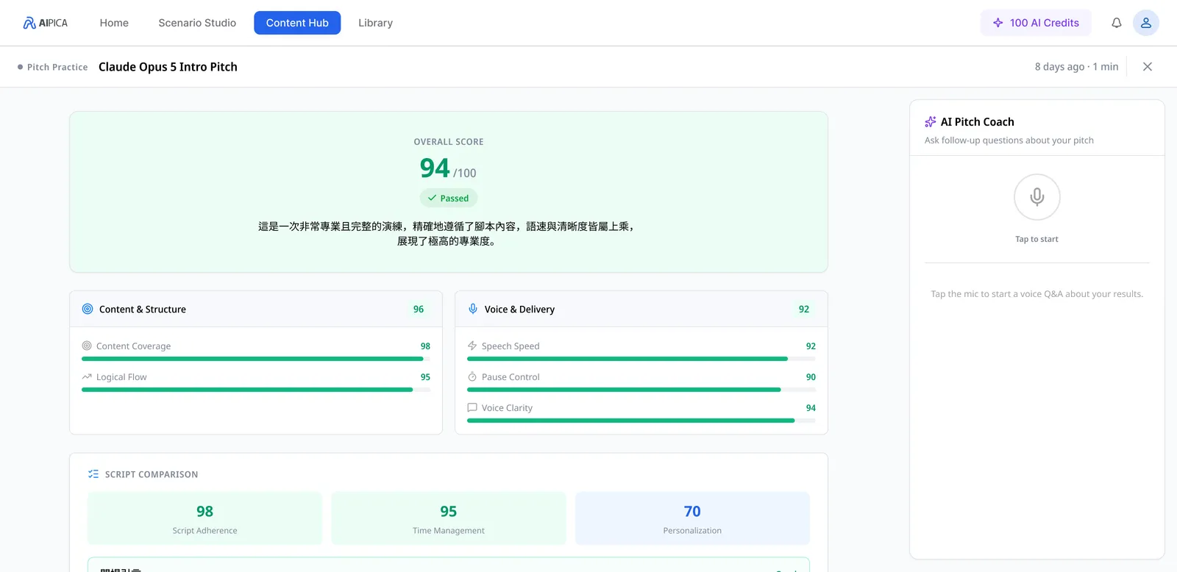Go to the Home tab

pos(114,23)
